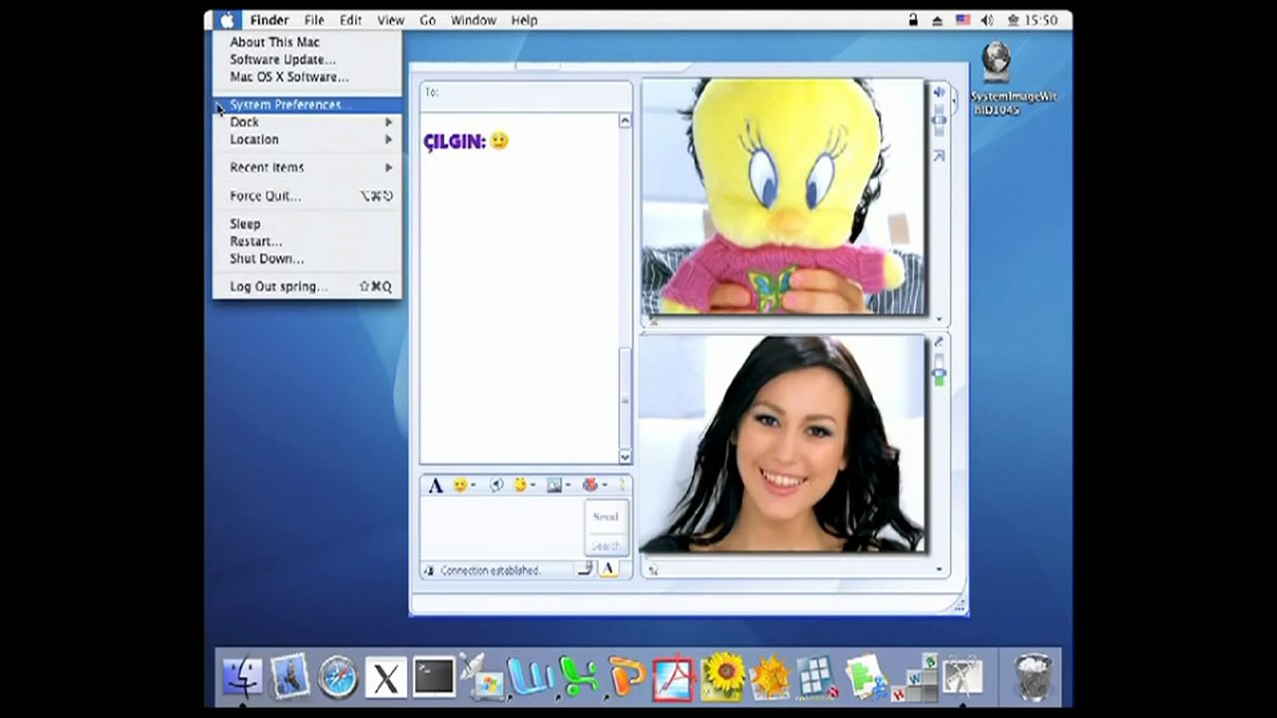Expand emoticon dropdown arrow next to smiley
This screenshot has height=718, width=1277.
[472, 487]
